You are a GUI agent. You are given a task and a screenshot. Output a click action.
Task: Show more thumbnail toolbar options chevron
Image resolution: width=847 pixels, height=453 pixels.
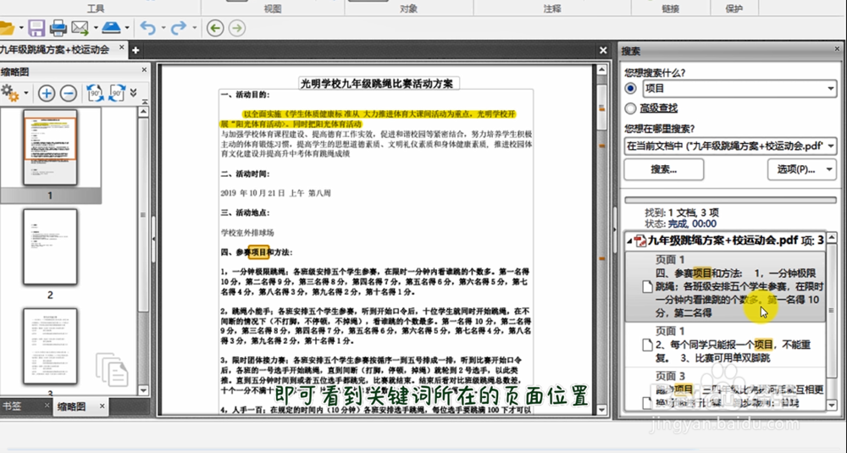[134, 93]
